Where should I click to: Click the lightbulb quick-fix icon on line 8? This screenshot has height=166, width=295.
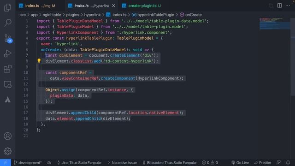[x=39, y=60]
